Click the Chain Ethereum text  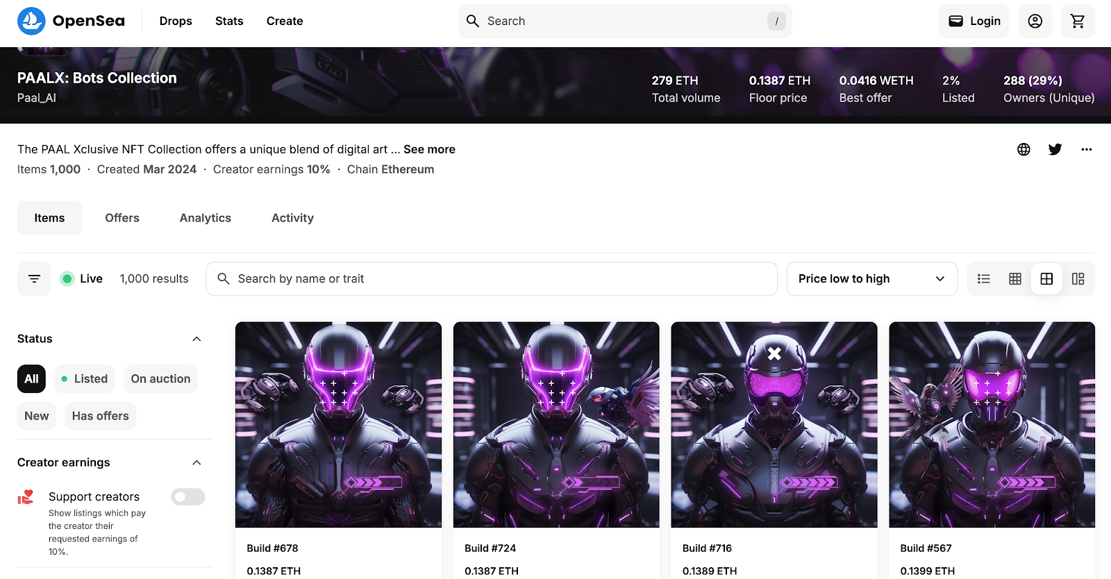tap(390, 169)
